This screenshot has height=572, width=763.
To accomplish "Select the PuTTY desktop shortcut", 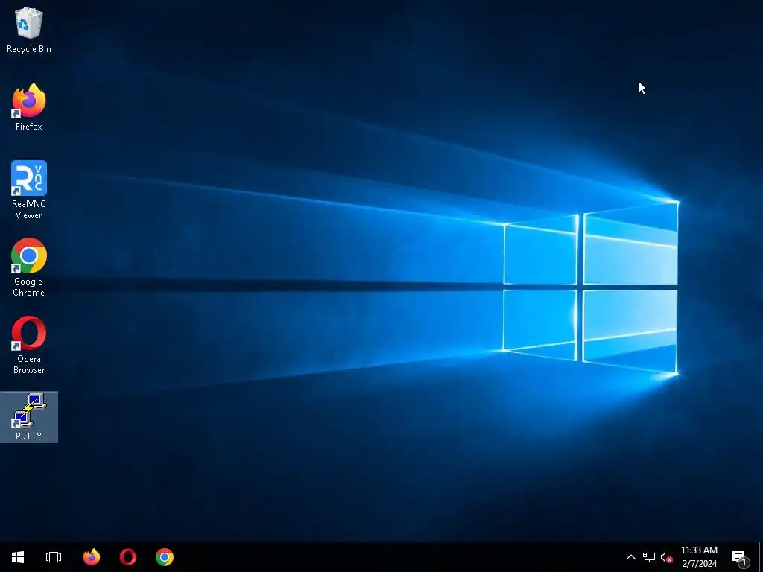I will pyautogui.click(x=29, y=417).
